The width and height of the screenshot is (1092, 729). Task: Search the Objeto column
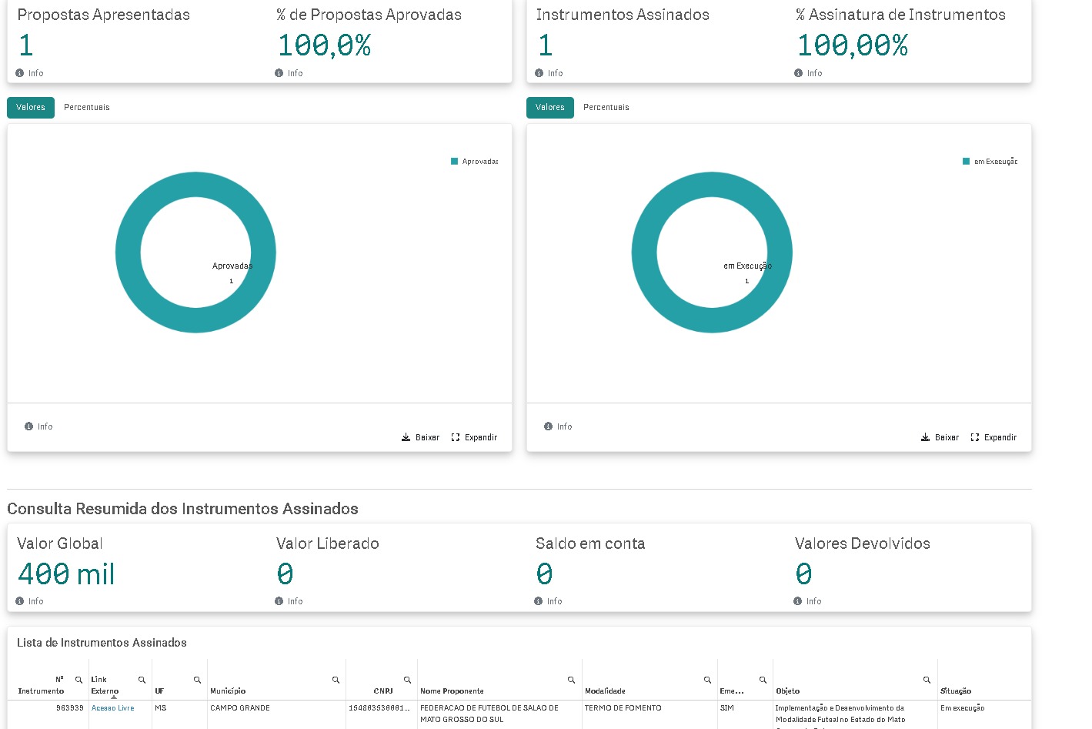pos(927,680)
